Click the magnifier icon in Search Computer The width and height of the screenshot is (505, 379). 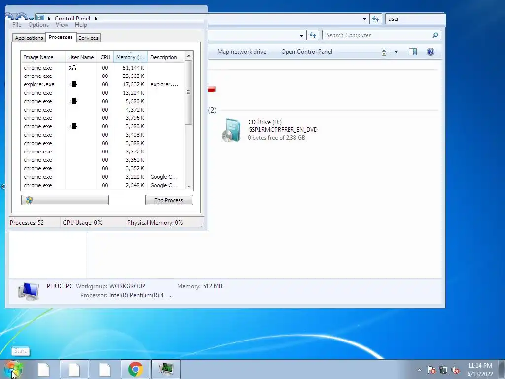pyautogui.click(x=435, y=35)
